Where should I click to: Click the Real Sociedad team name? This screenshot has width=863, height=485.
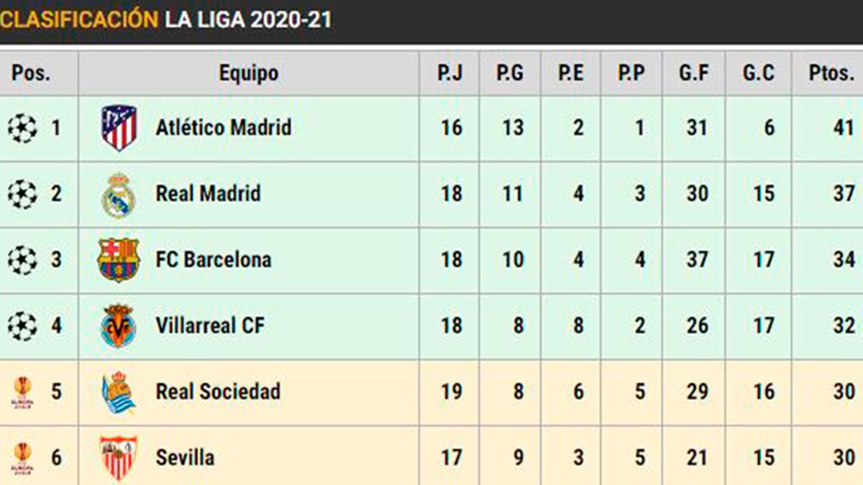click(218, 392)
